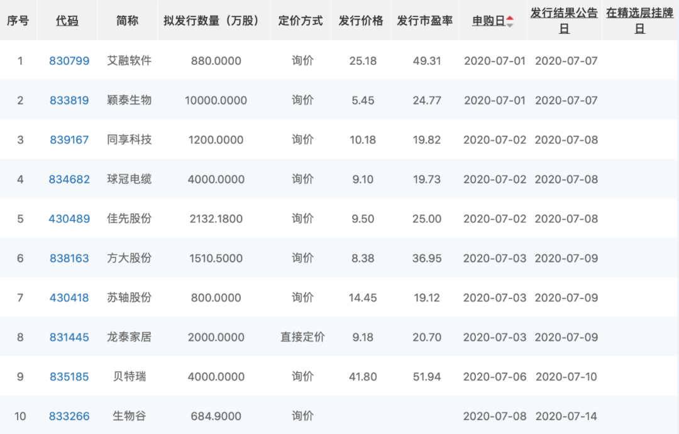Select the 艾融软件 company name cell
The height and width of the screenshot is (434, 679).
point(129,61)
